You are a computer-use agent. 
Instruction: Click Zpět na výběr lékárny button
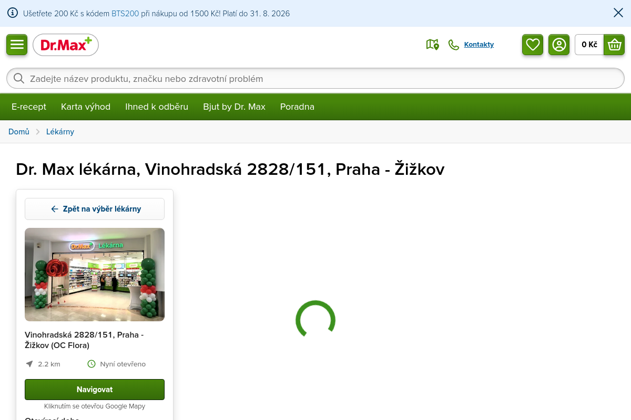click(x=95, y=209)
